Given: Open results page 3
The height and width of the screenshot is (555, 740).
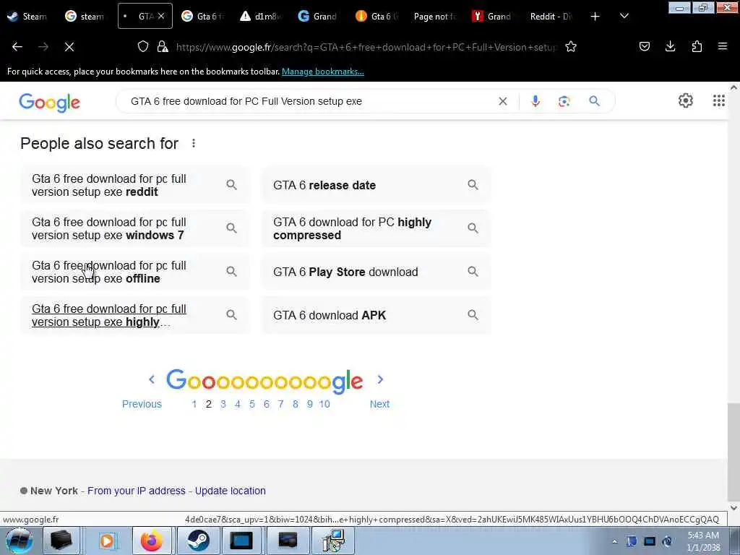Looking at the screenshot, I should tap(223, 404).
